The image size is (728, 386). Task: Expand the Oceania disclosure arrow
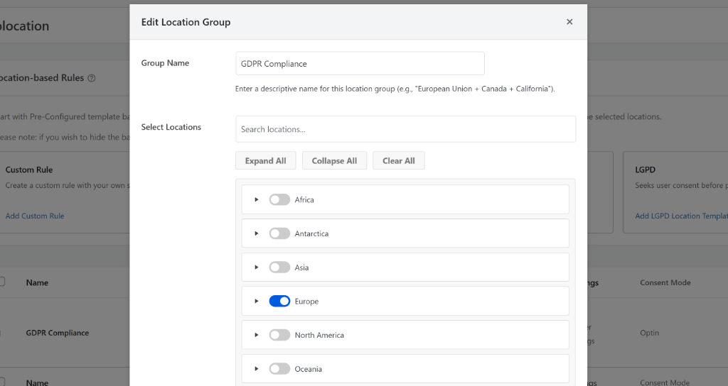point(257,369)
